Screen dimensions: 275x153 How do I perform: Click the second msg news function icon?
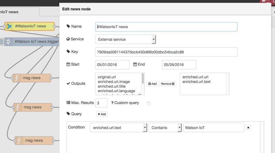tap(17, 107)
